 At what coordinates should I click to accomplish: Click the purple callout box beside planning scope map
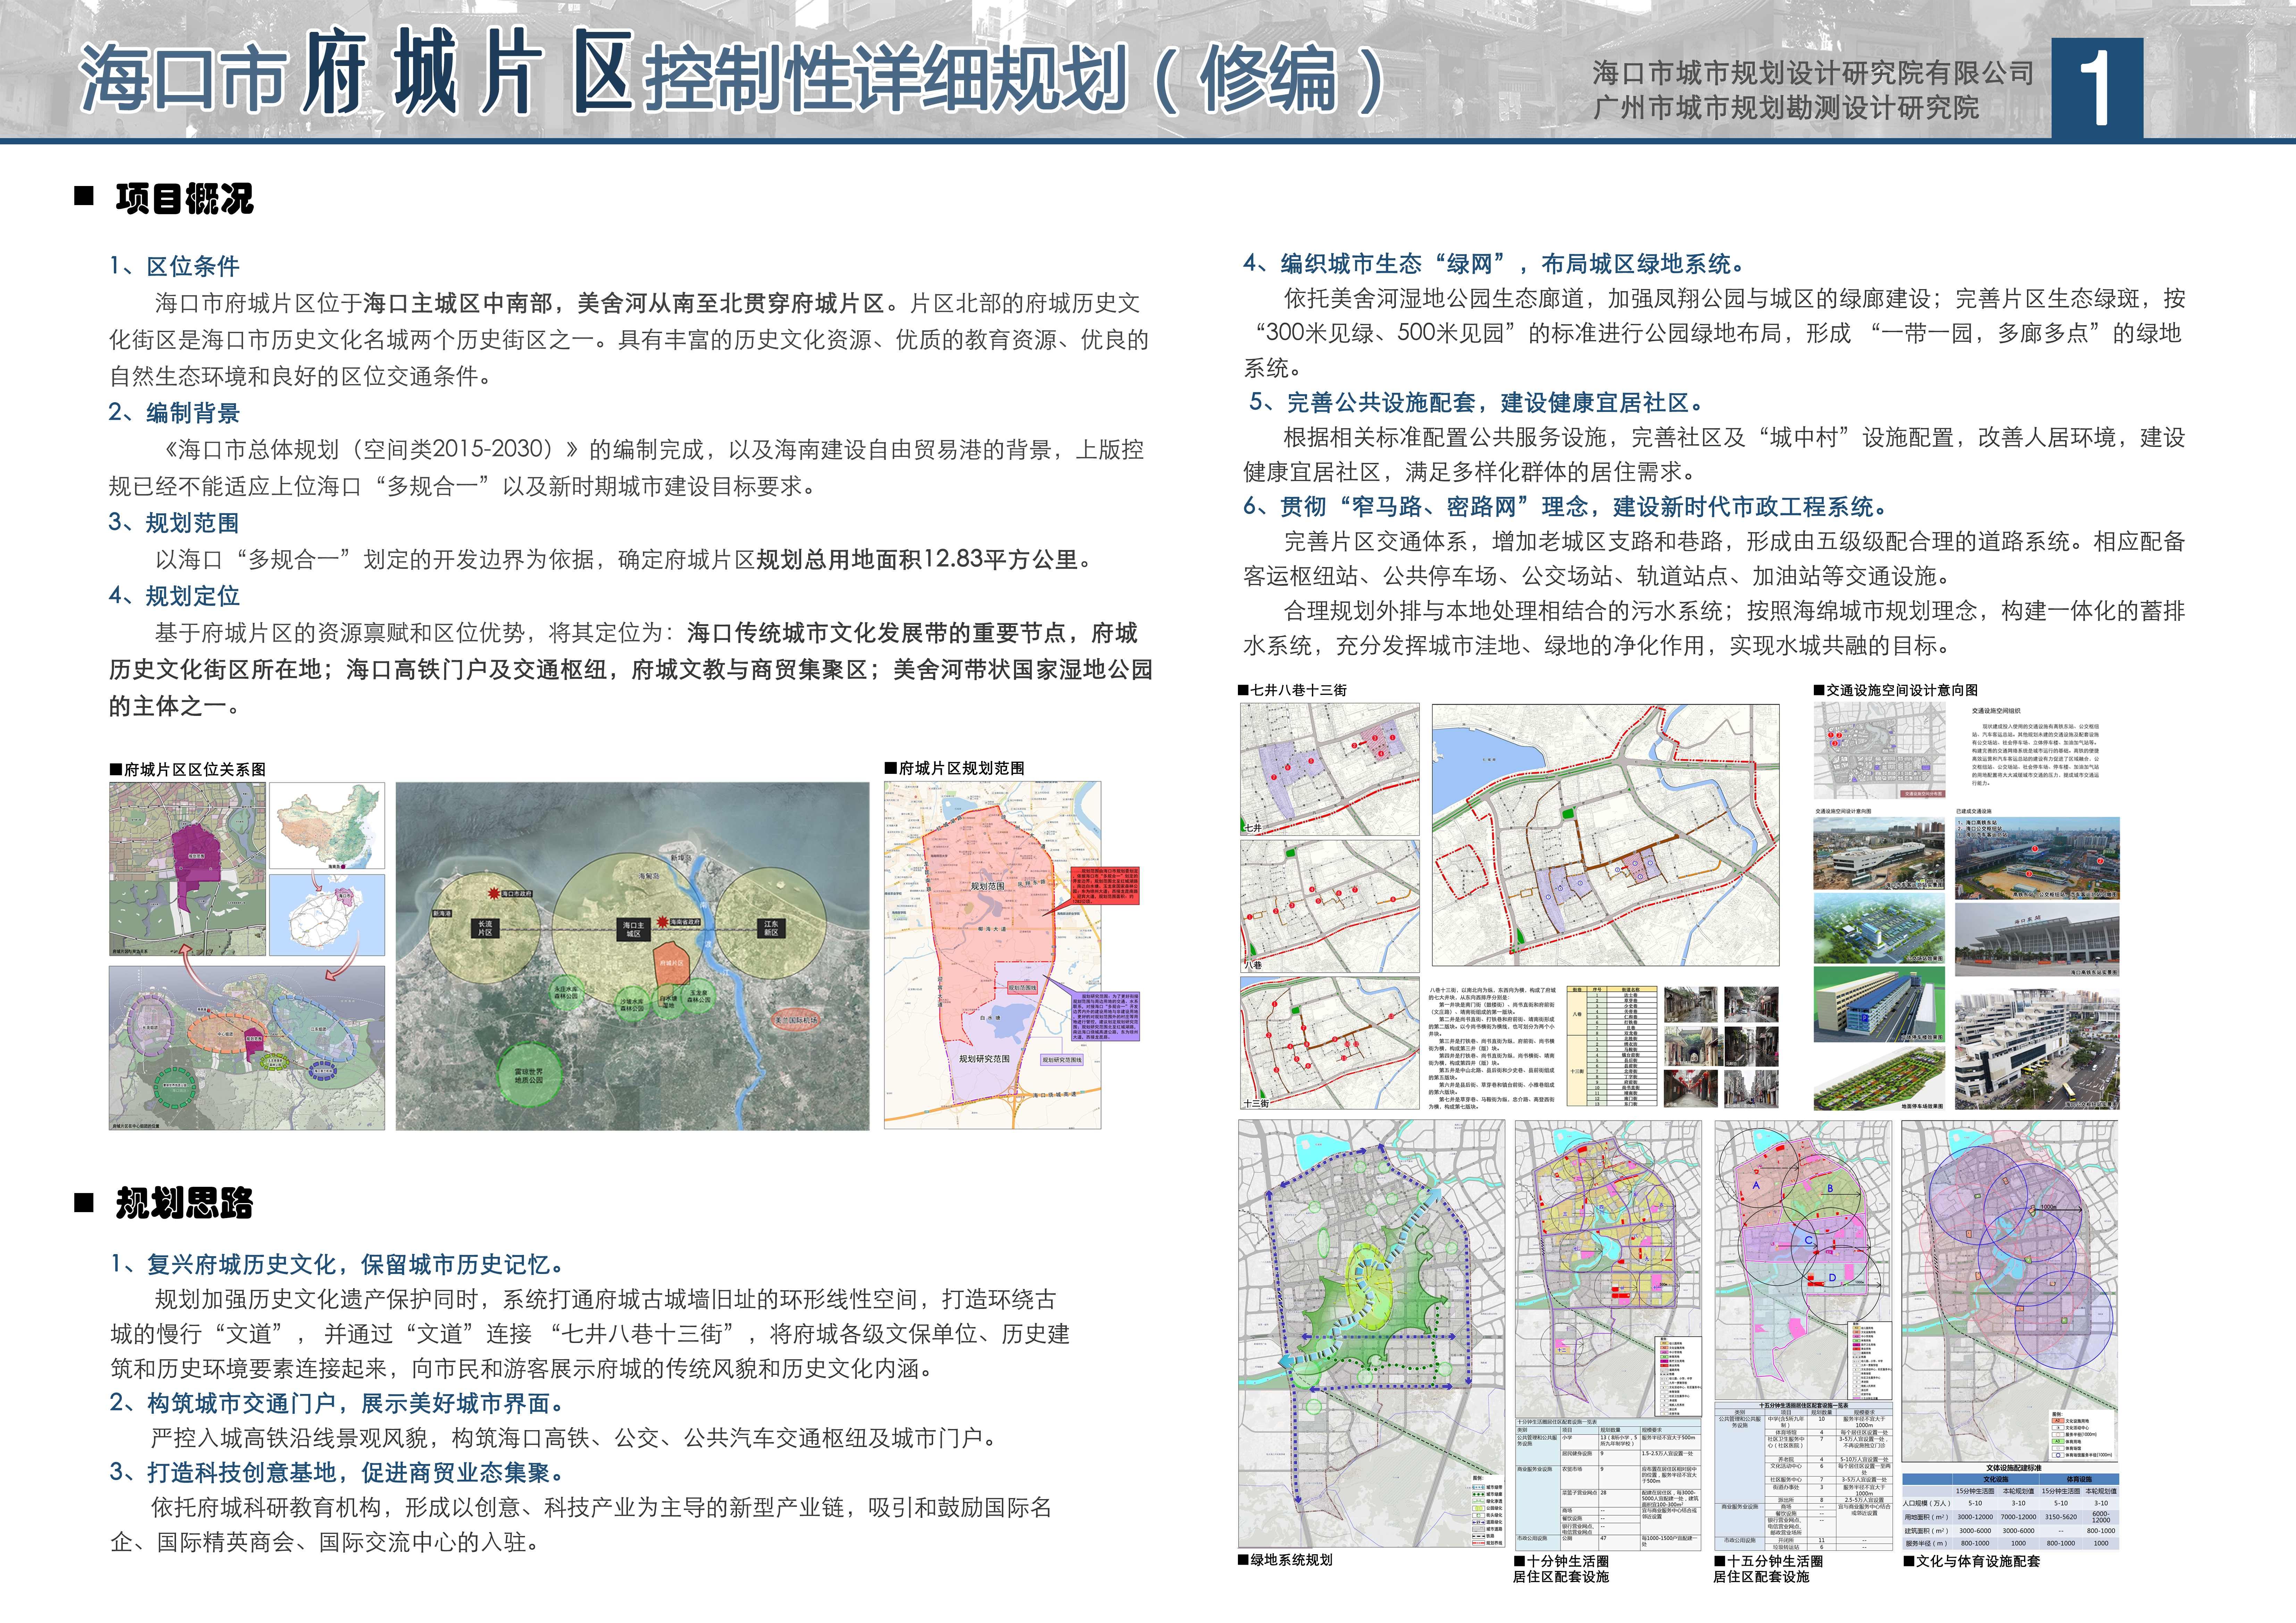coord(1105,1016)
